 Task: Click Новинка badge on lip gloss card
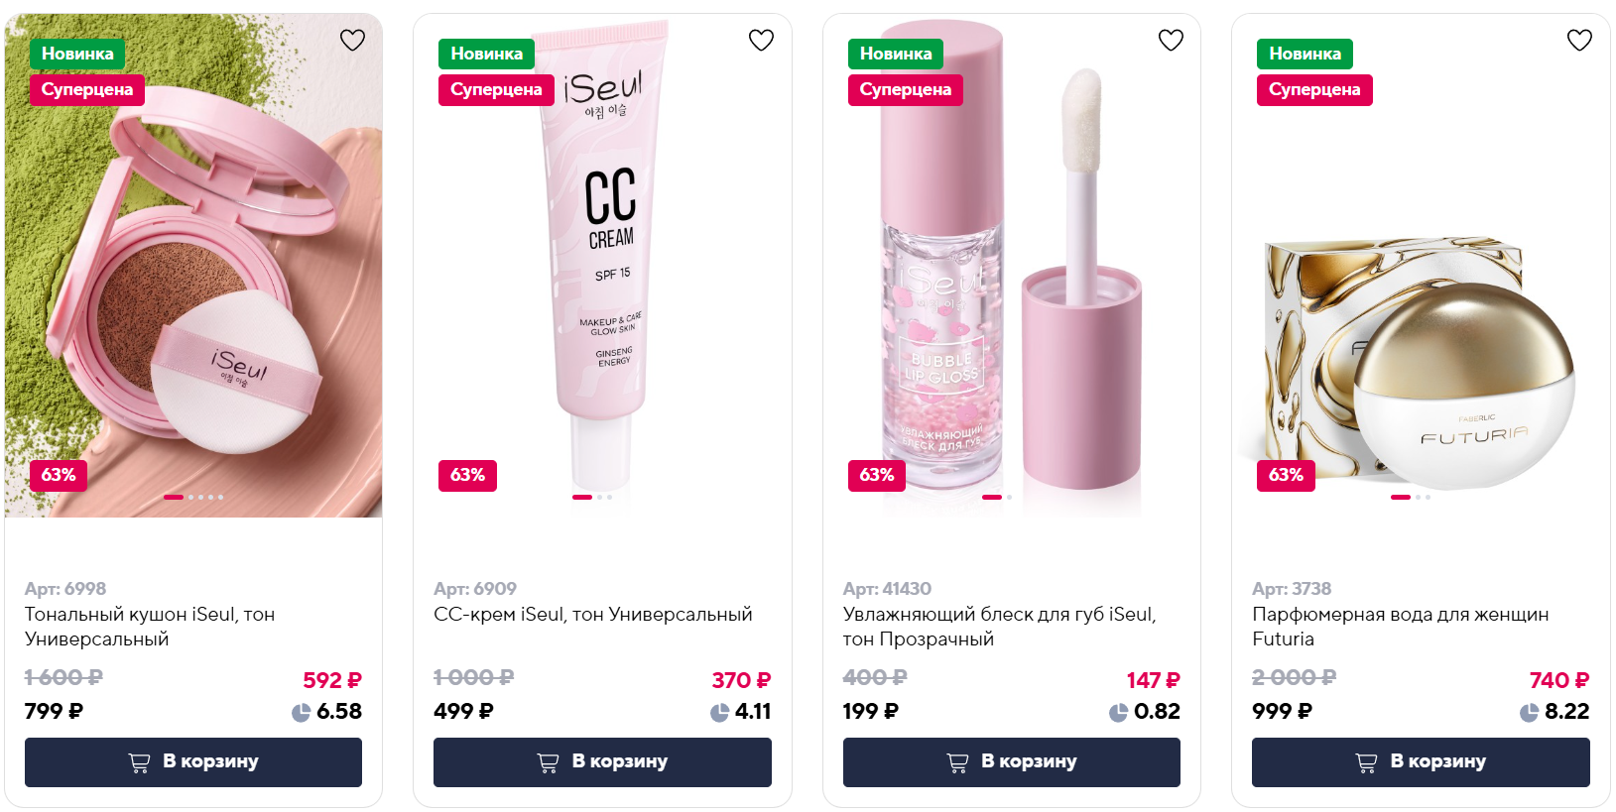pyautogui.click(x=896, y=54)
